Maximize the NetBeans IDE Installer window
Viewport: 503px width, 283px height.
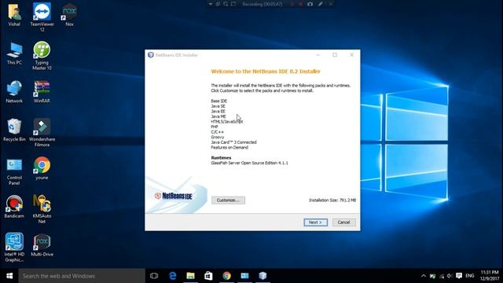[x=335, y=55]
